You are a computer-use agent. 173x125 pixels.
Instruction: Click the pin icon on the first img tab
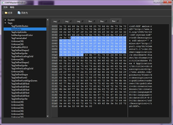[x=59, y=21]
